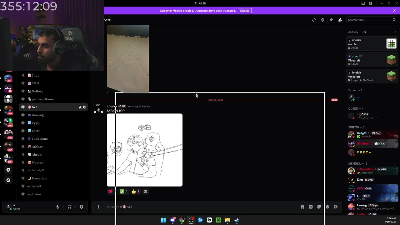Open imo7ah's Wordle activity card
The image size is (400, 225).
372,44
